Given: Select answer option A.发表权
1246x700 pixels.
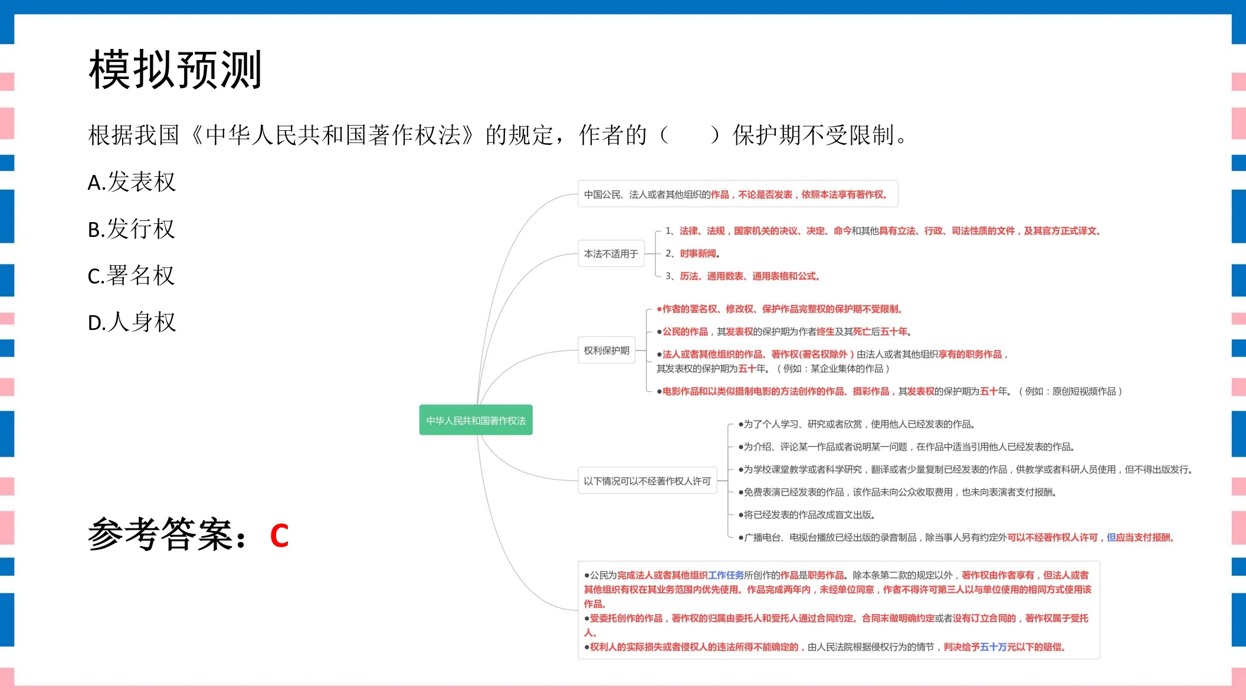Looking at the screenshot, I should pos(132,181).
